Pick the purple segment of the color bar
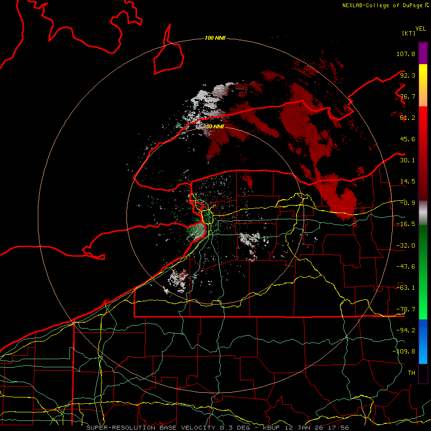431x431 pixels. tap(423, 53)
